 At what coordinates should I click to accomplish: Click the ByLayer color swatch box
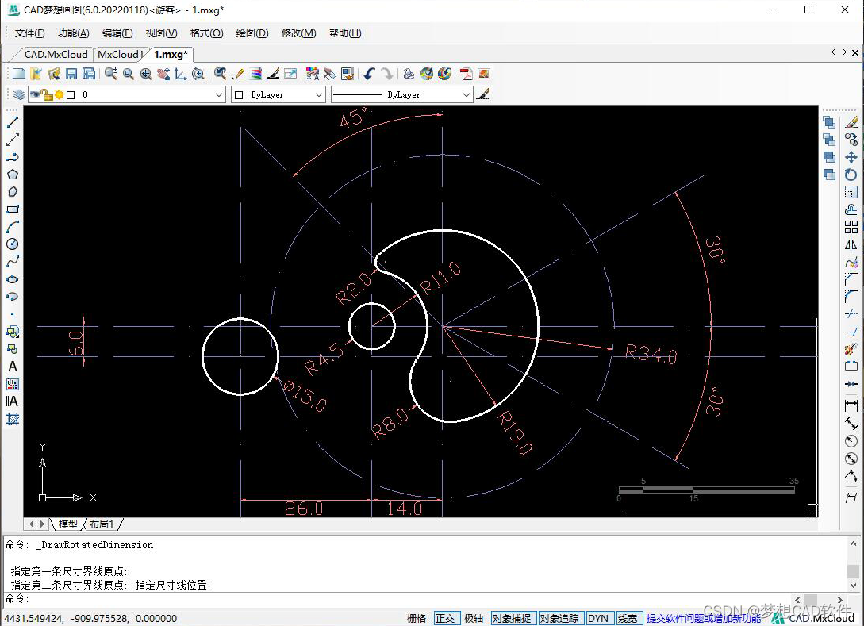point(239,94)
